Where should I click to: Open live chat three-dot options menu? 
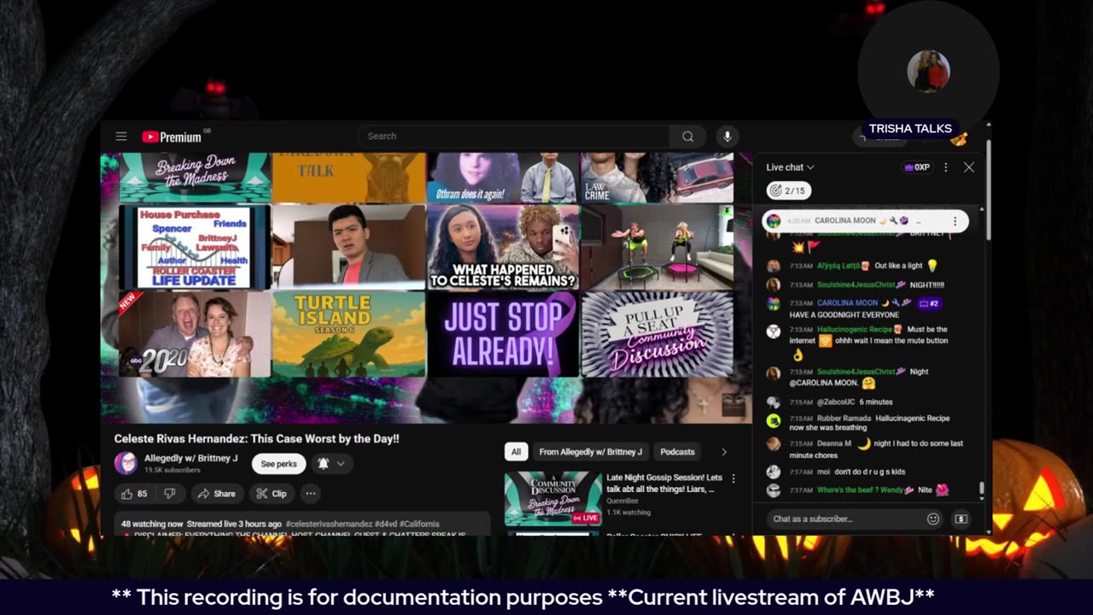click(945, 167)
